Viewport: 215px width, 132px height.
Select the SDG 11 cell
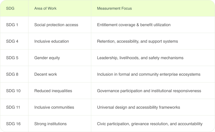tap(13, 107)
